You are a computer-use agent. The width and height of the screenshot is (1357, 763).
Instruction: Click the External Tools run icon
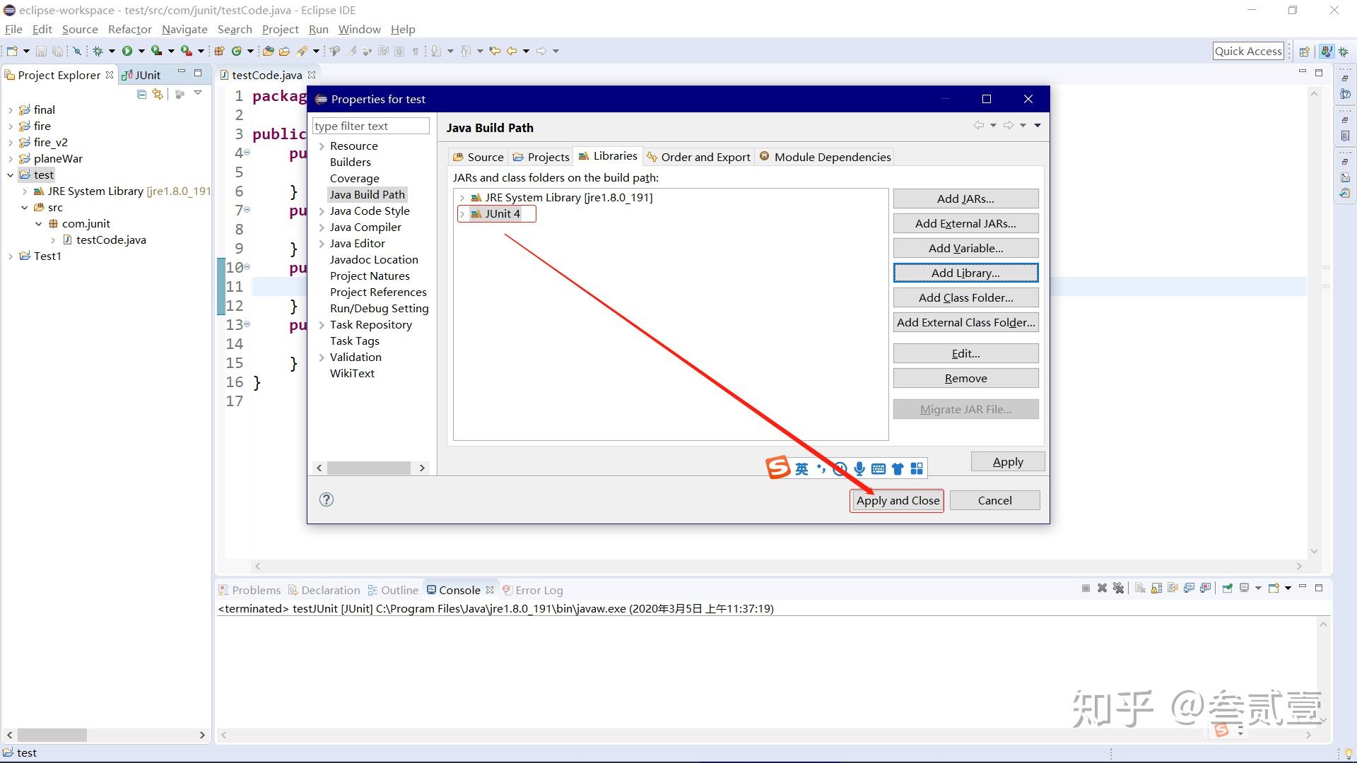tap(186, 51)
